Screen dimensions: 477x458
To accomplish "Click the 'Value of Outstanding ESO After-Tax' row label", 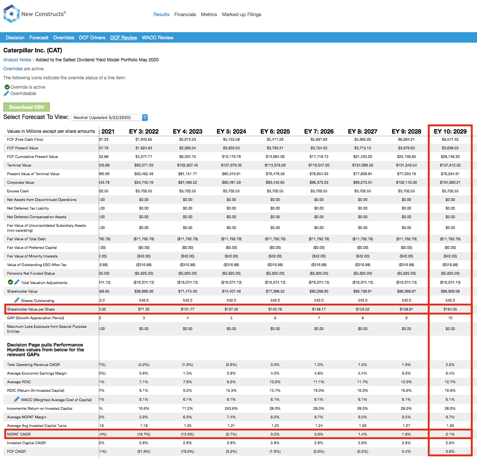I will point(37,265).
